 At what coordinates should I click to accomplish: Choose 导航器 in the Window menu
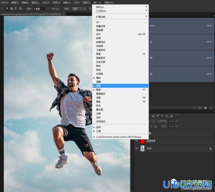click(x=120, y=30)
